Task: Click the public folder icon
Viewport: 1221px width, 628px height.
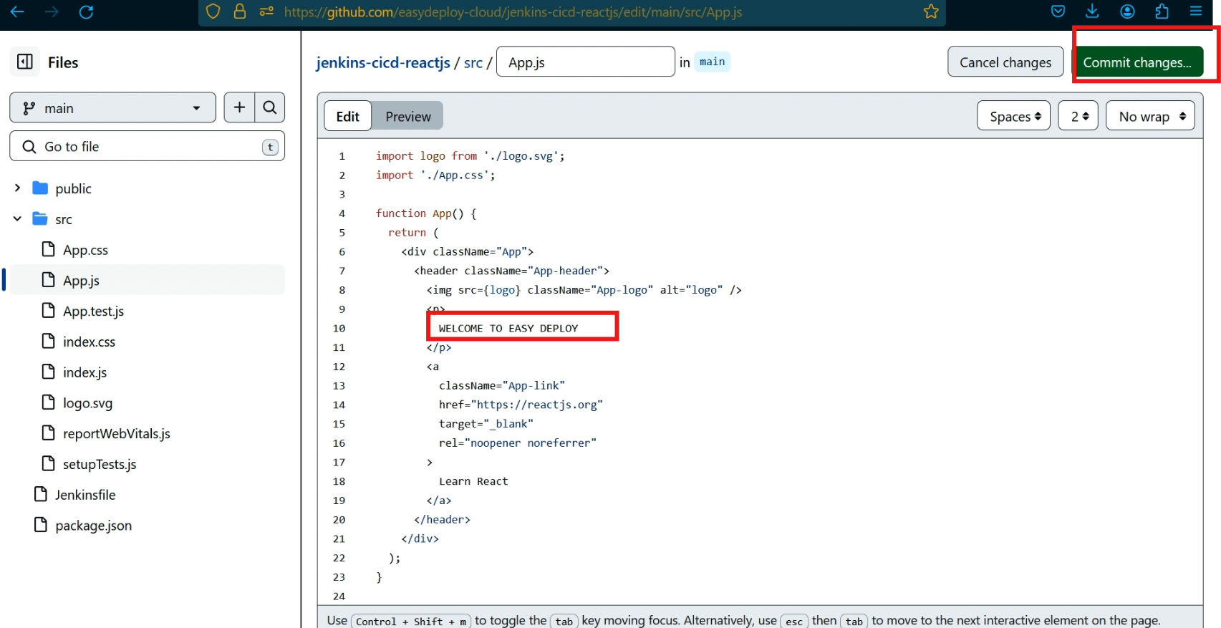Action: pos(40,188)
